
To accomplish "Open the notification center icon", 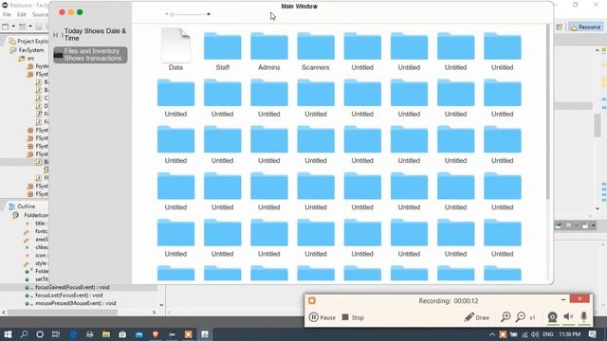I will point(592,334).
